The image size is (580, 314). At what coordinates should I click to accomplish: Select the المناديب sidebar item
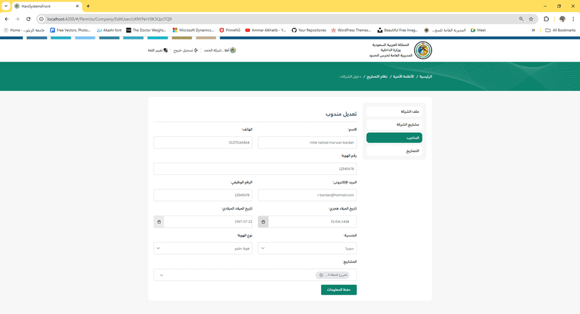click(x=394, y=138)
